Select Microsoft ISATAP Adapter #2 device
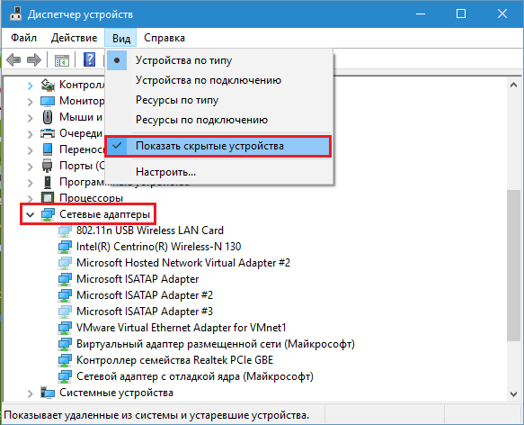 145,295
